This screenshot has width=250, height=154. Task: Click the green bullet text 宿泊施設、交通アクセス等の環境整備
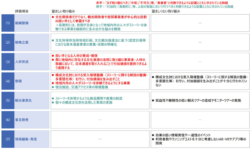point(81,87)
